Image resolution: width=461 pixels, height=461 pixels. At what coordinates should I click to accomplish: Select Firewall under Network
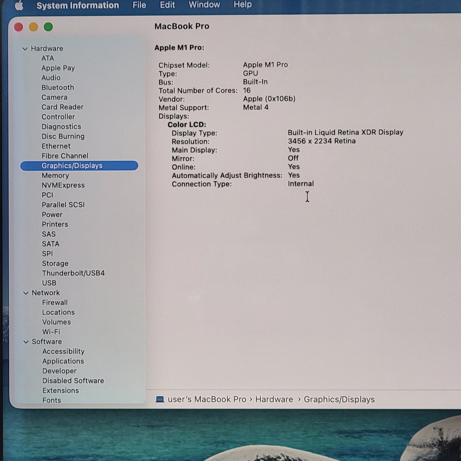pos(55,302)
